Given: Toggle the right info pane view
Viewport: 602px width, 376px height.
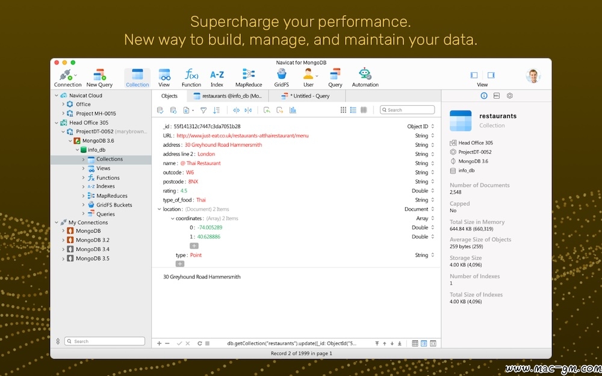Looking at the screenshot, I should (491, 75).
